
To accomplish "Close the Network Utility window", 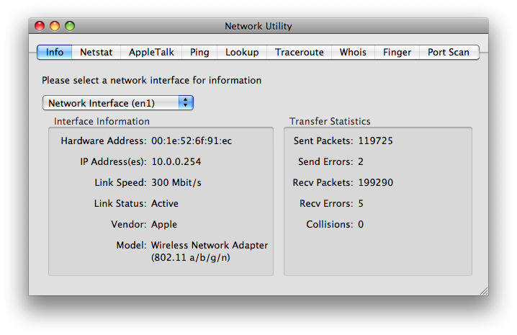I will tap(40, 26).
